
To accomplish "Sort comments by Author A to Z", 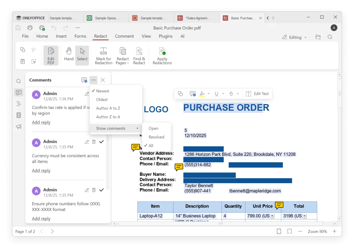I will 116,108.
